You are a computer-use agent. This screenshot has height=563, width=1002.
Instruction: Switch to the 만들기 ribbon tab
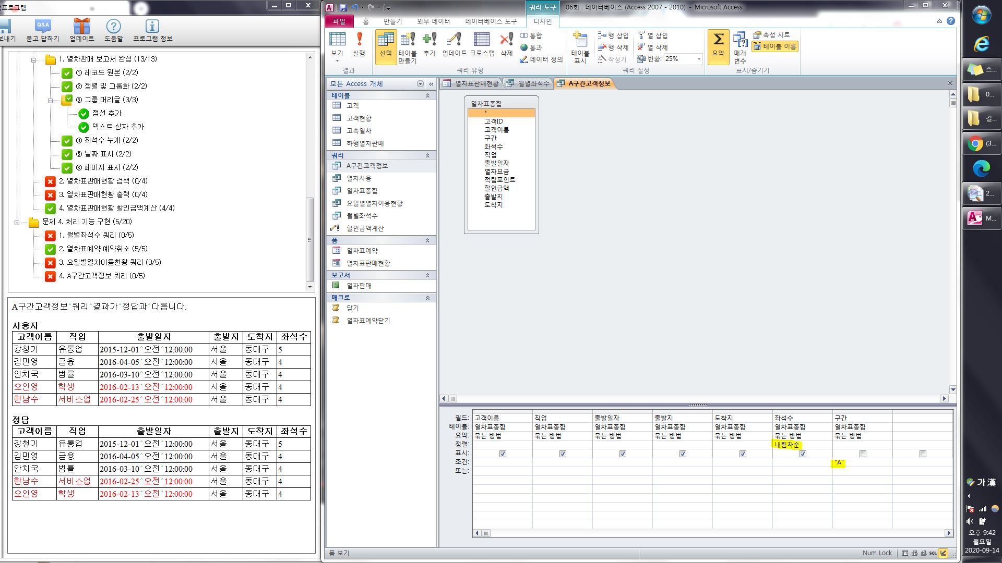pyautogui.click(x=392, y=21)
